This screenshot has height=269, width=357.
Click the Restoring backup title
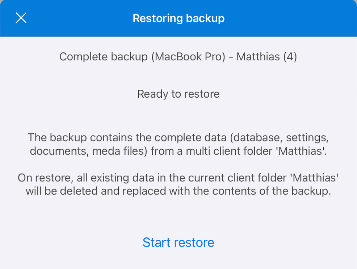coord(178,18)
